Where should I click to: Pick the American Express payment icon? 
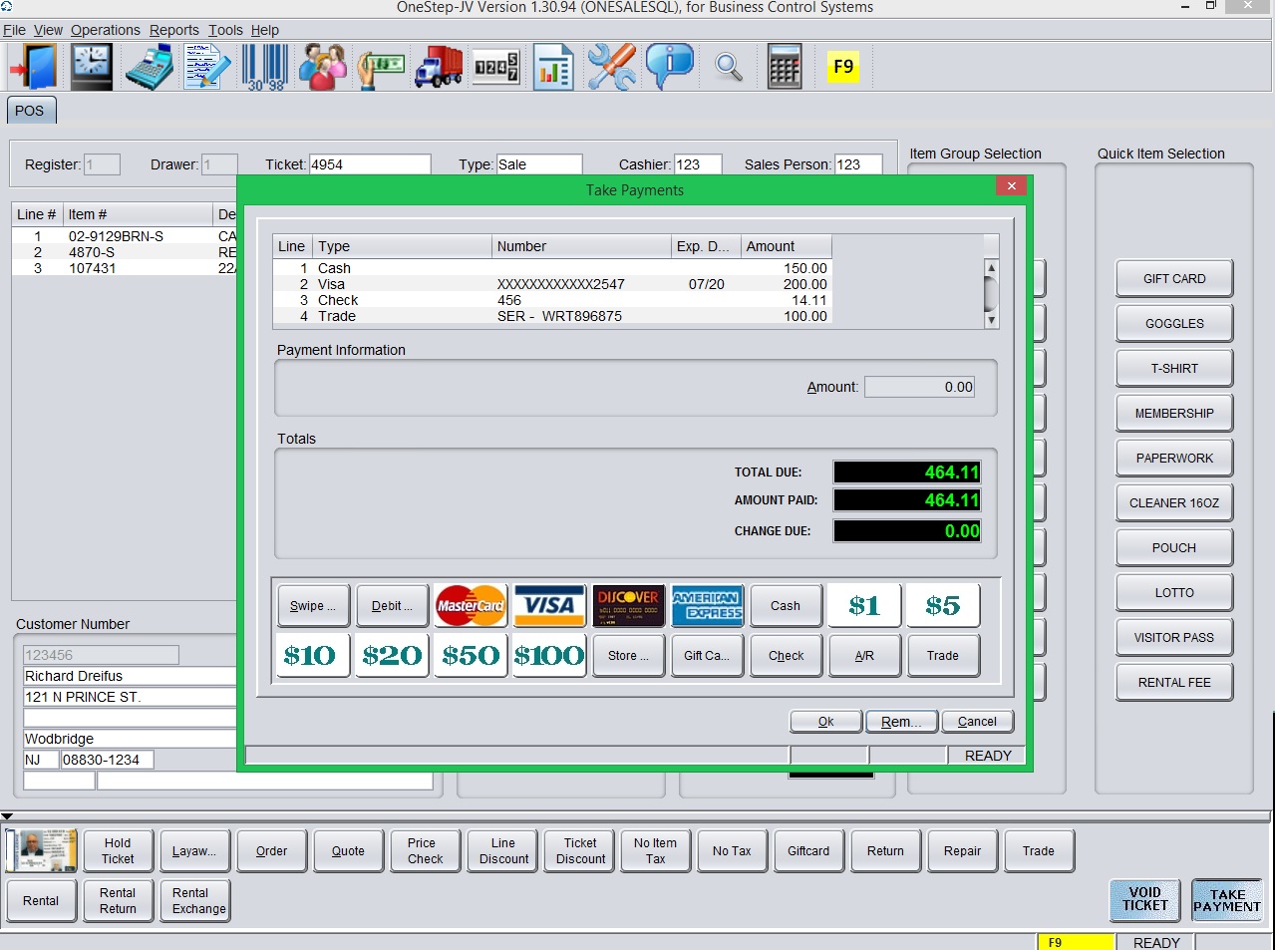(x=707, y=605)
